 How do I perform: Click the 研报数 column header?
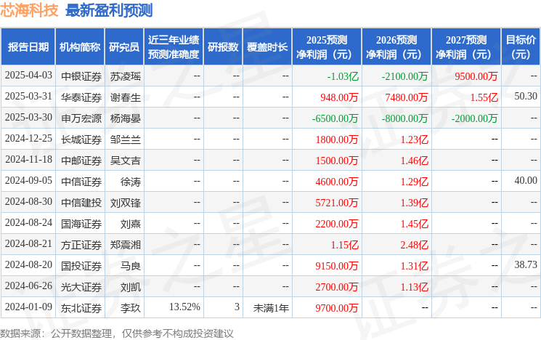pyautogui.click(x=223, y=47)
